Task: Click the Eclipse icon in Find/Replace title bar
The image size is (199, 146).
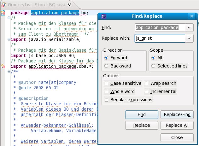Action: tap(104, 16)
